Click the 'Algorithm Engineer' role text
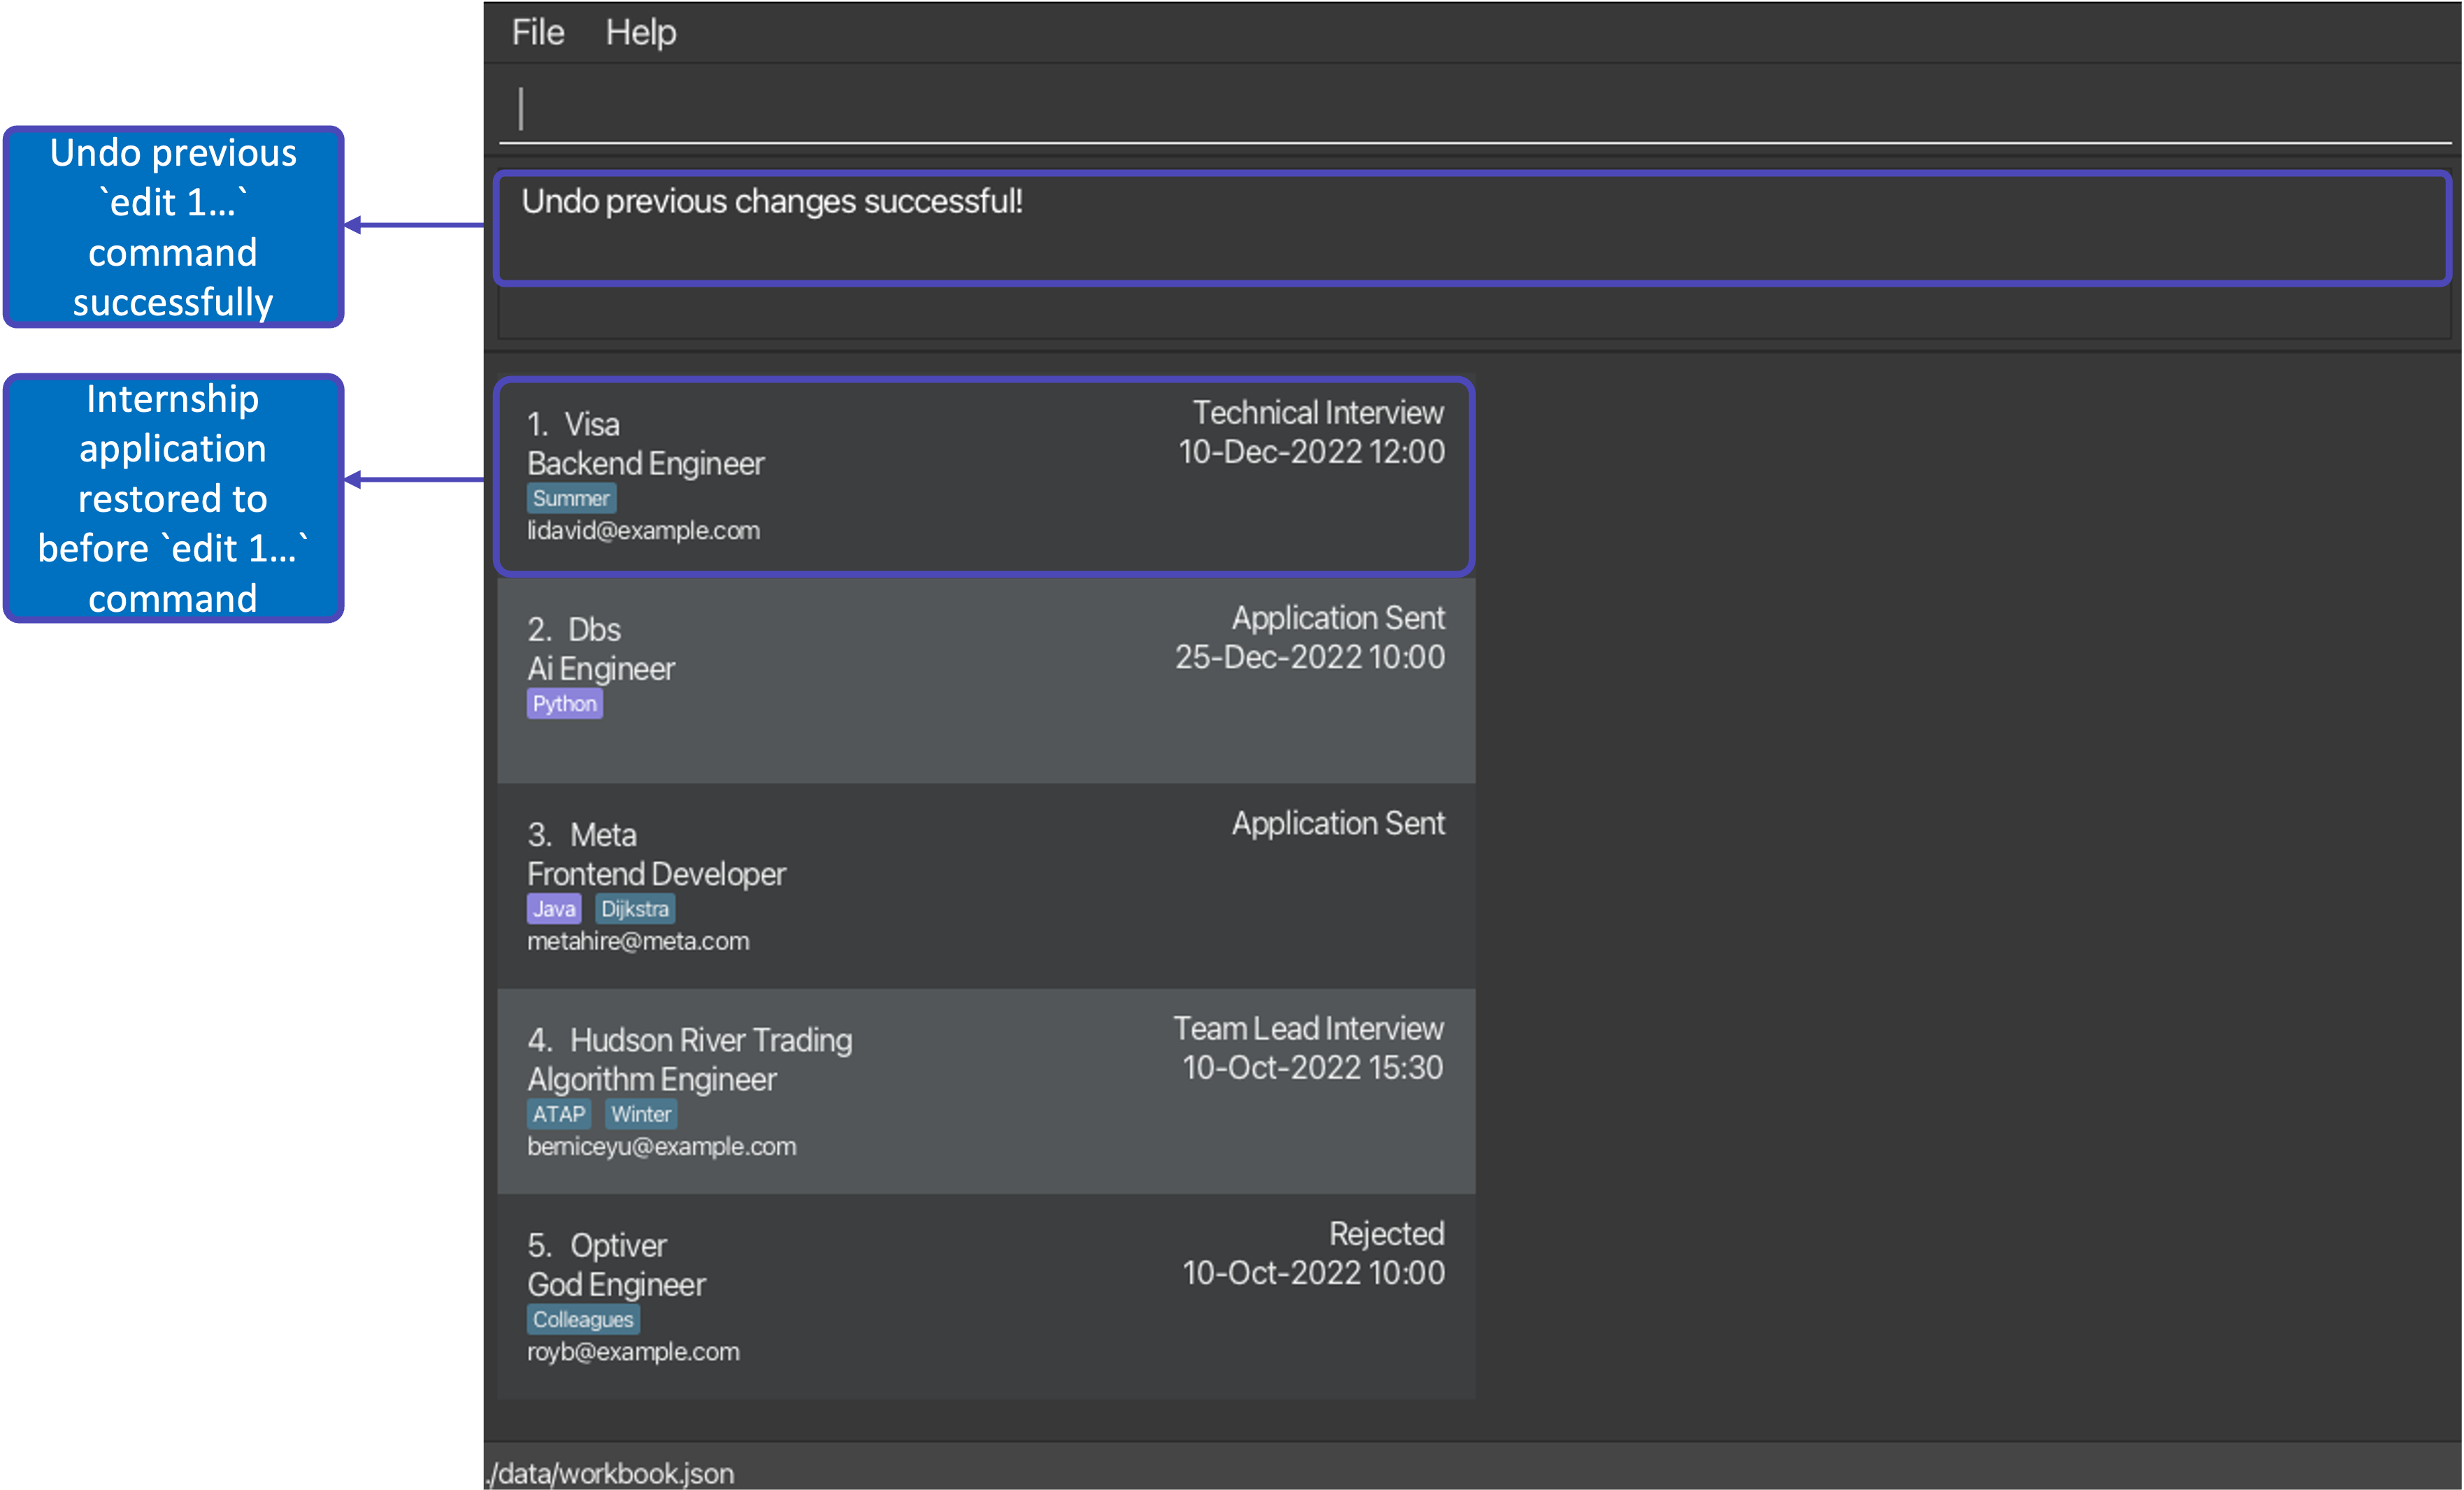 click(x=652, y=1079)
